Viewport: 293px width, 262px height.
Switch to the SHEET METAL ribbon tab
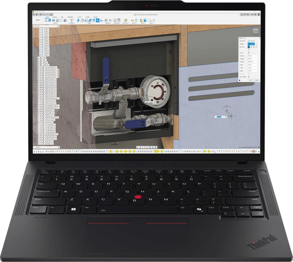point(70,17)
